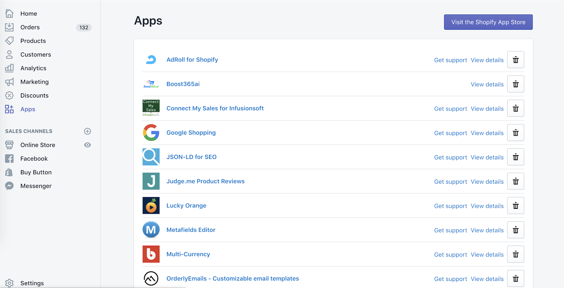Click the Online Store storefront icon

pos(10,145)
